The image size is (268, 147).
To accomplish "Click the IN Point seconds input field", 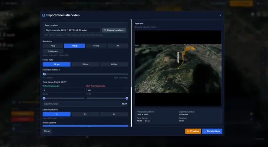I will point(63,90).
